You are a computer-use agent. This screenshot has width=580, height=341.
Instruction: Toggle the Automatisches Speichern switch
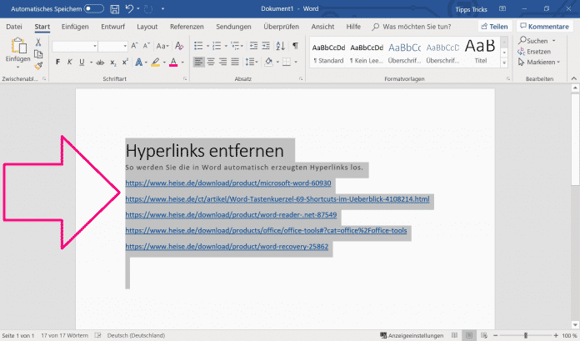pos(94,8)
